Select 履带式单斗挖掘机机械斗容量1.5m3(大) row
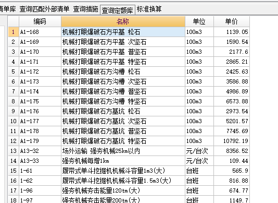The height and width of the screenshot is (203, 278). [x=123, y=181]
